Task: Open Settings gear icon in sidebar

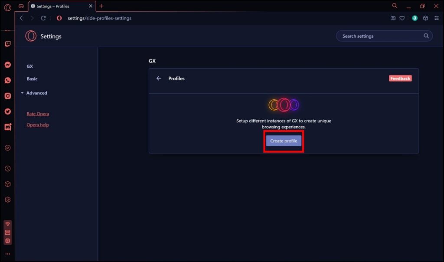Action: (x=8, y=200)
